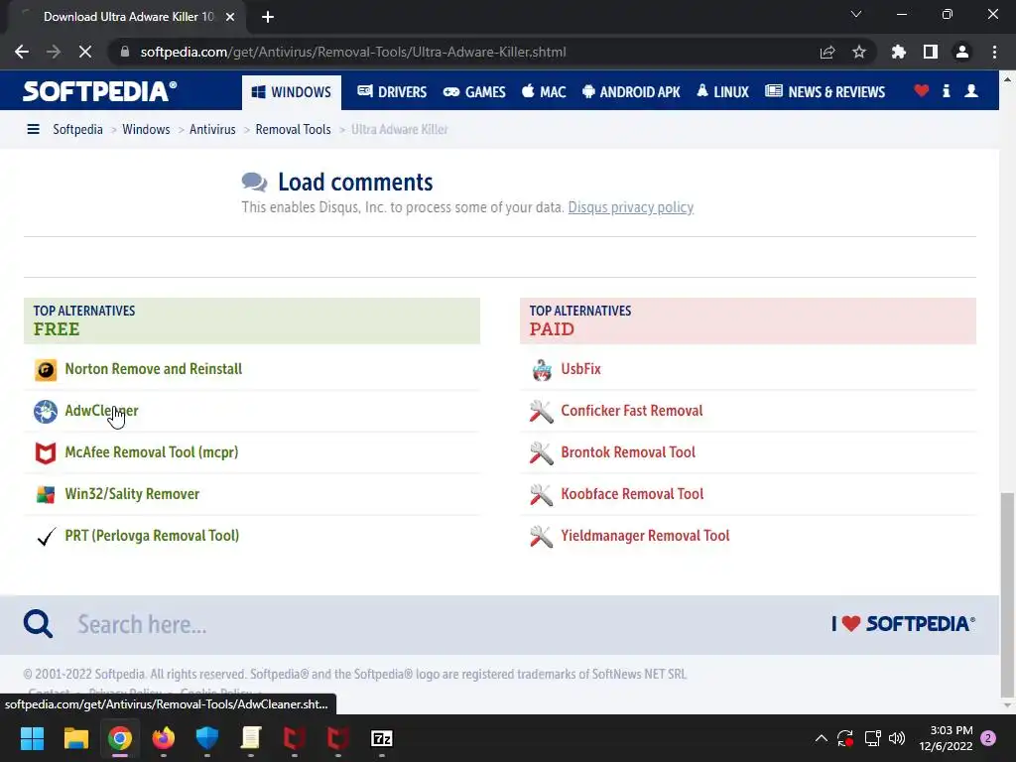Open File Explorer from taskbar
1016x762 pixels.
pos(75,738)
